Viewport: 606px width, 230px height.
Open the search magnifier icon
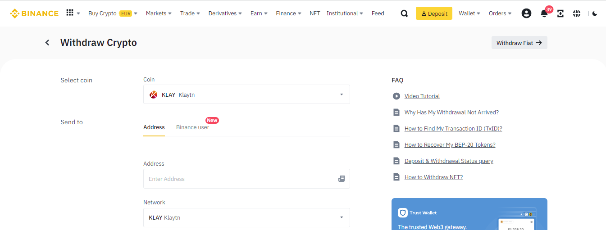click(404, 14)
